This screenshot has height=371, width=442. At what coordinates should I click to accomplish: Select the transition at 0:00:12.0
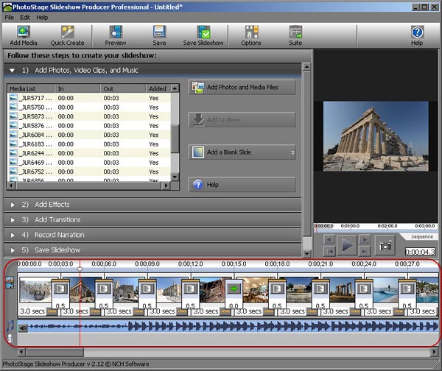tap(191, 294)
